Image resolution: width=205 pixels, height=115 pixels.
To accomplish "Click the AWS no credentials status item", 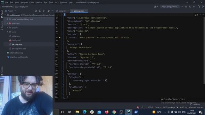I will [192, 107].
